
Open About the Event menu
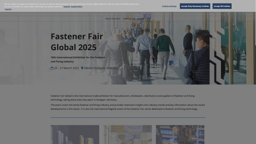tap(113, 18)
